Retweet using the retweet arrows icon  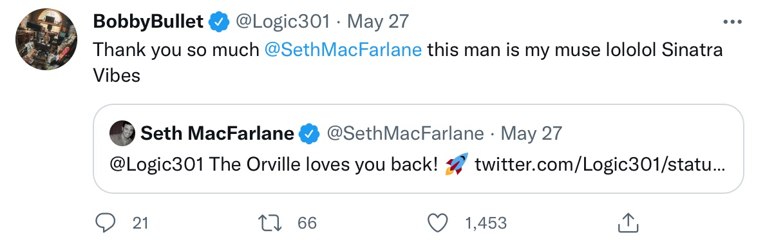click(270, 223)
